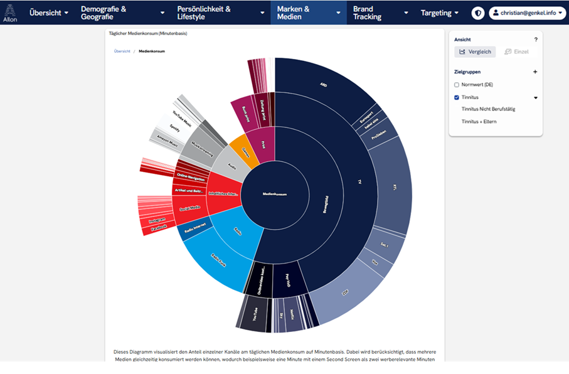Click the Allon logo icon
569x374 pixels.
10,13
